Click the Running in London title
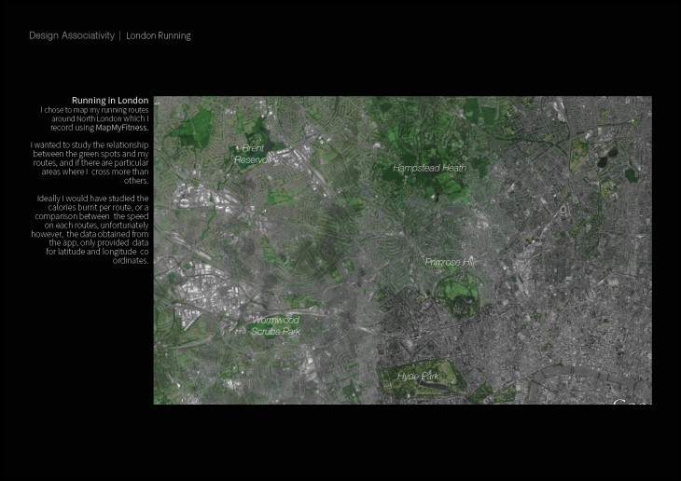681x481 pixels. (110, 101)
